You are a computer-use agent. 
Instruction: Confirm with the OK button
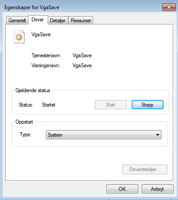pyautogui.click(x=122, y=189)
